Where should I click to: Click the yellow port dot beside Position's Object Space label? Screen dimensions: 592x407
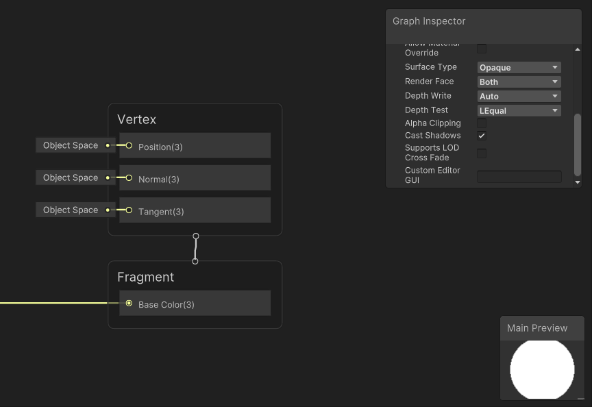pyautogui.click(x=109, y=145)
